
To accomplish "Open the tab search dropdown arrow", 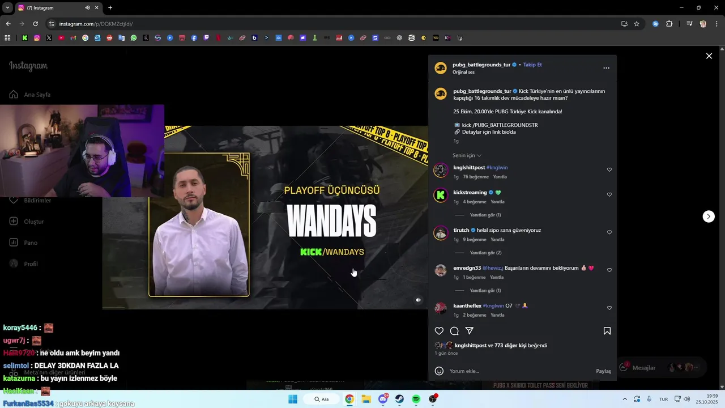I will (x=7, y=8).
